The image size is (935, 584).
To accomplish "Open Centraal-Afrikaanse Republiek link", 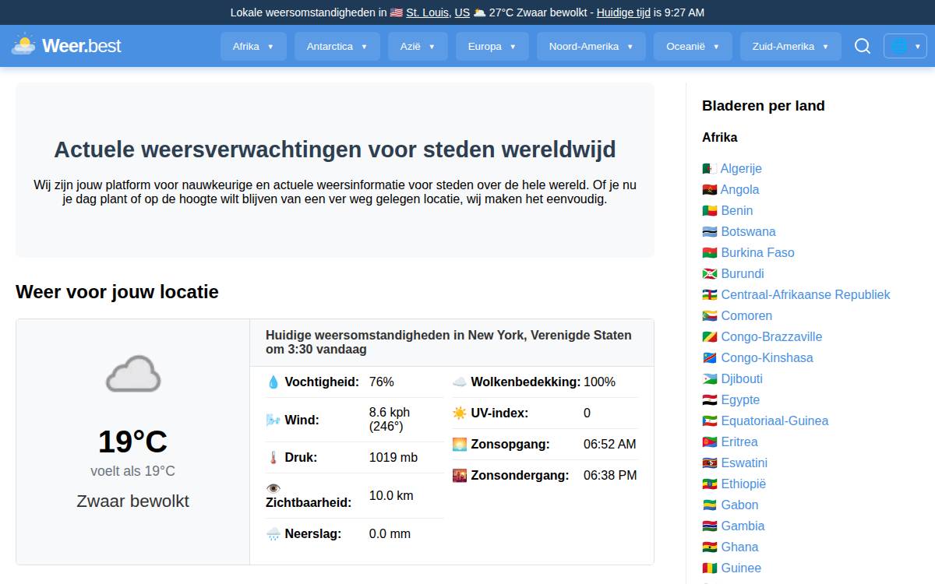I will pos(806,295).
